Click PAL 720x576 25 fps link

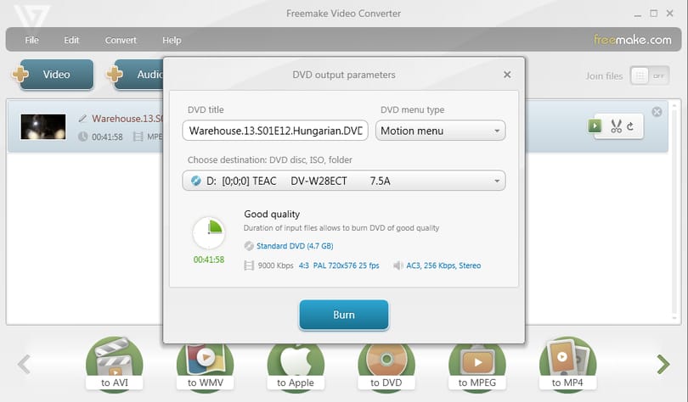pyautogui.click(x=347, y=265)
